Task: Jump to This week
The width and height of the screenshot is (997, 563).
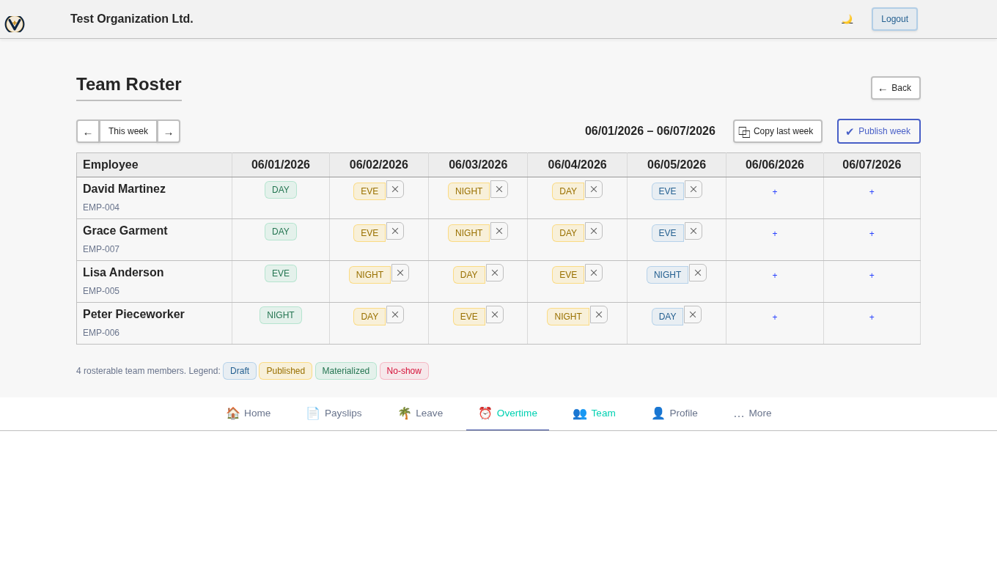Action: point(128,131)
